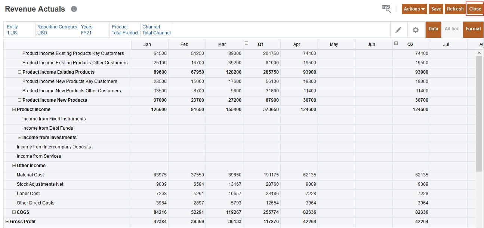Open the data entry keyboard search icon
The width and height of the screenshot is (484, 228).
[x=386, y=9]
